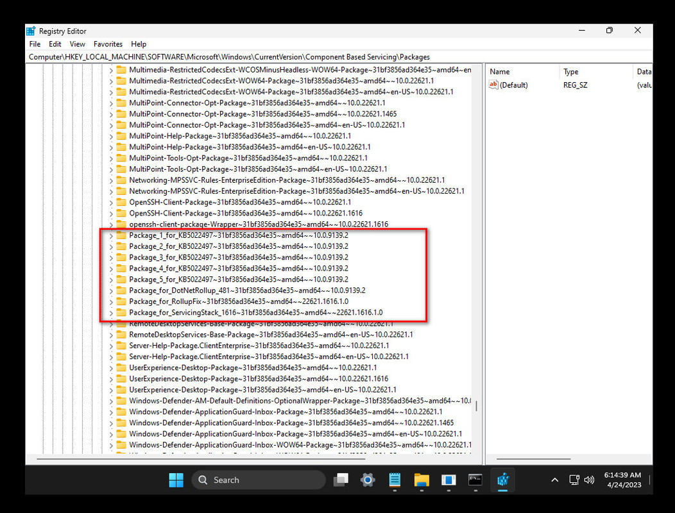Click the Show desktop taskbar edge
The height and width of the screenshot is (513, 675).
click(x=649, y=480)
